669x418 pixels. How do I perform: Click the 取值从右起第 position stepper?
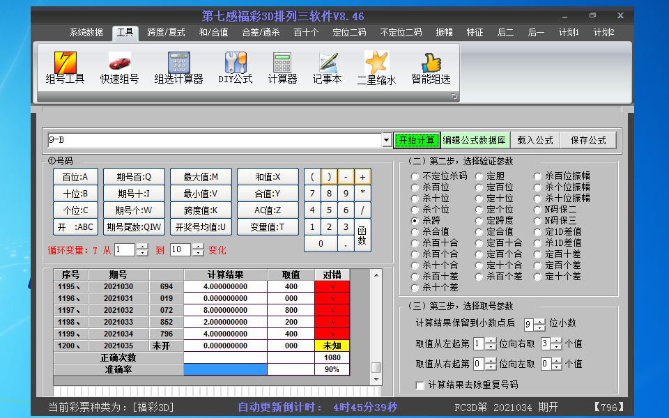click(x=491, y=364)
